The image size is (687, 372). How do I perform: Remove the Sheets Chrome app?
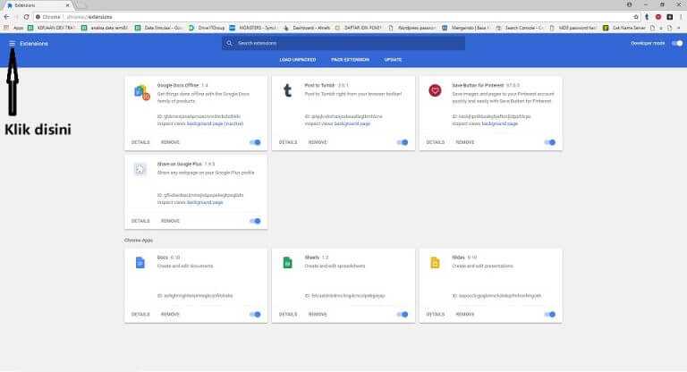[x=318, y=314]
